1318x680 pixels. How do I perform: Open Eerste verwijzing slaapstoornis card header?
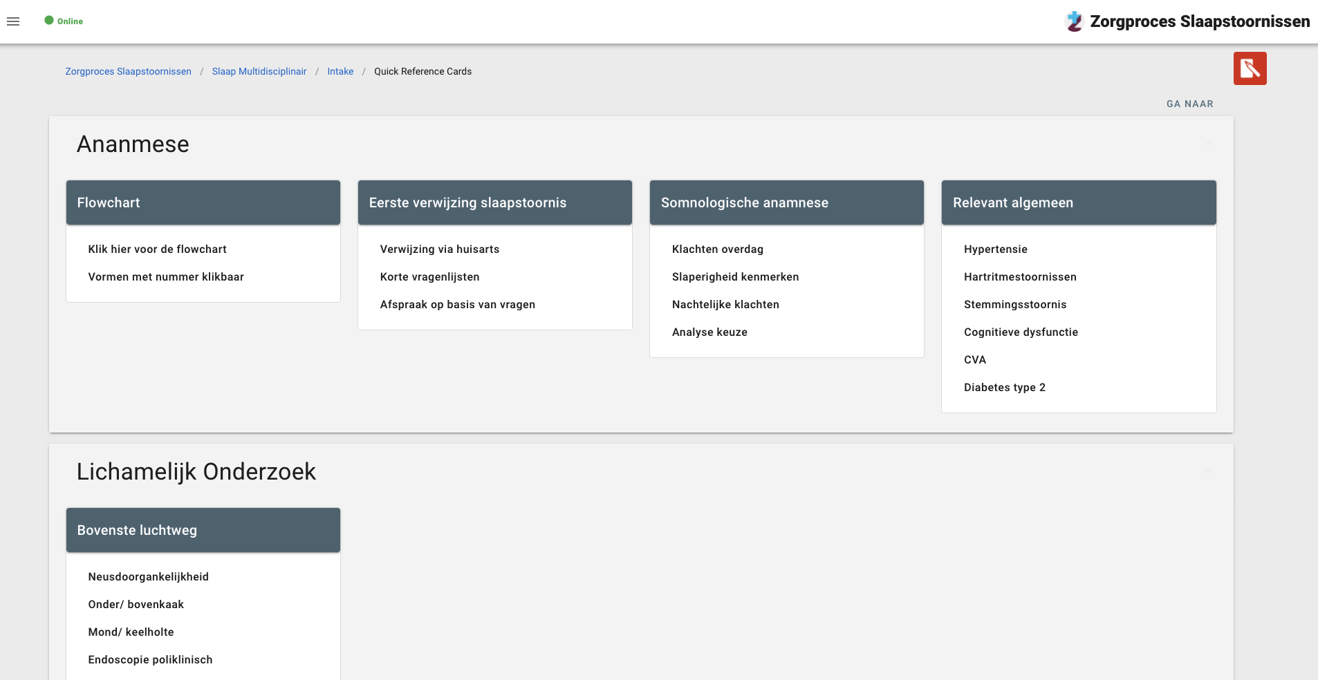495,202
